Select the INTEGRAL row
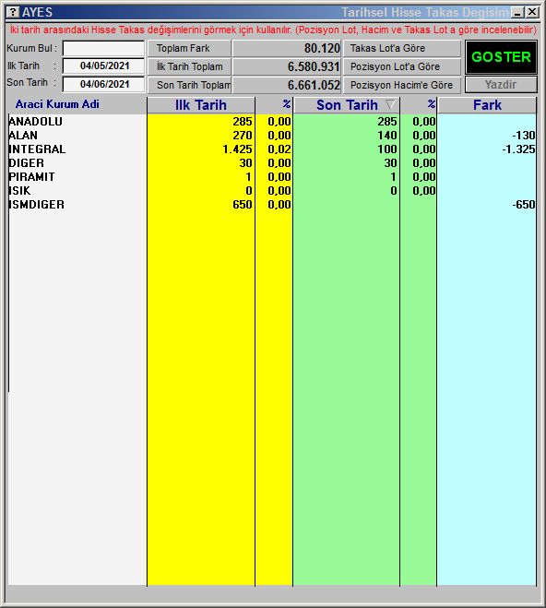This screenshot has height=608, width=546. (272, 149)
